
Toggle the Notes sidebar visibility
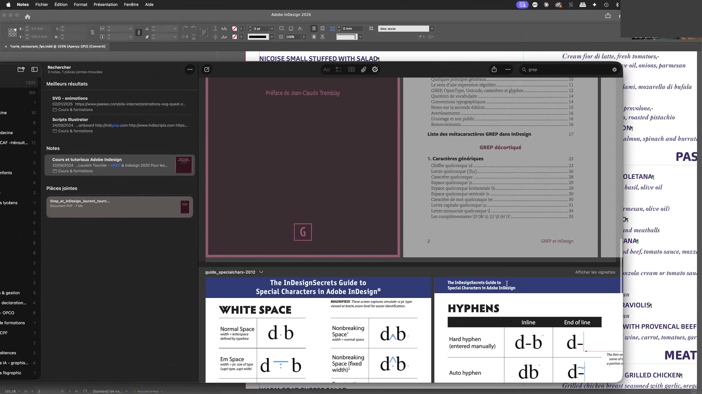pyautogui.click(x=34, y=69)
